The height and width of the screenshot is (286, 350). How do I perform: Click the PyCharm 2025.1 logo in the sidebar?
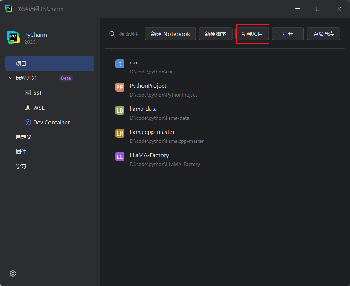(x=13, y=37)
